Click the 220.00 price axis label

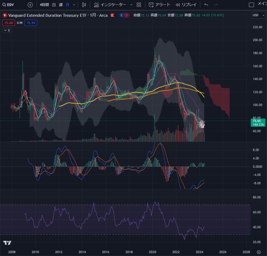pyautogui.click(x=257, y=27)
